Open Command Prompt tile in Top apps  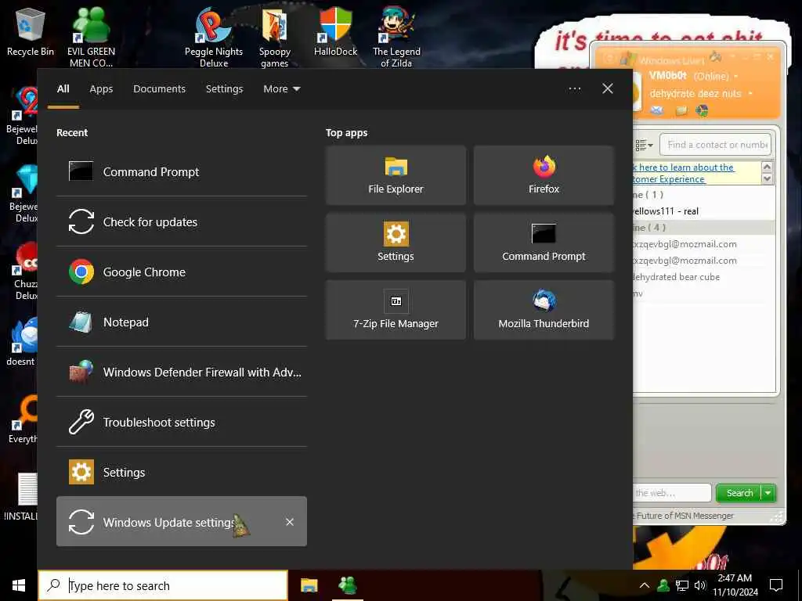click(544, 243)
